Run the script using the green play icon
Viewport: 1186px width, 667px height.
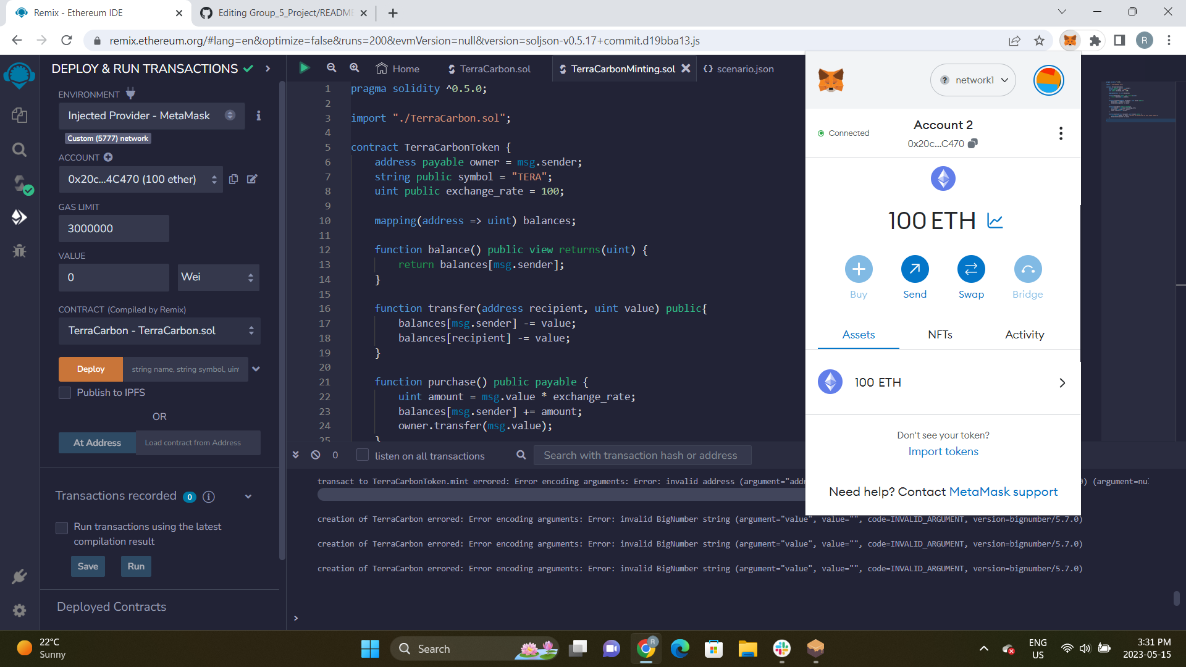(x=304, y=68)
